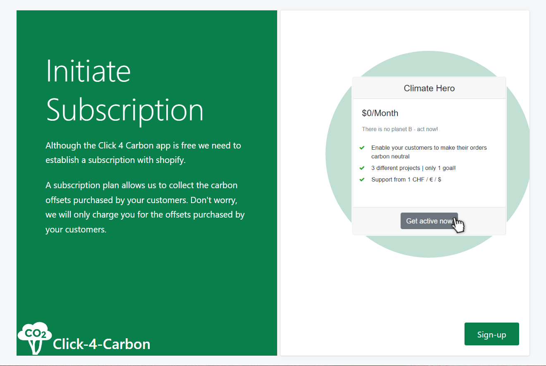Click the hand cursor pointer graphic
Screen dimensions: 546x366
tap(458, 226)
